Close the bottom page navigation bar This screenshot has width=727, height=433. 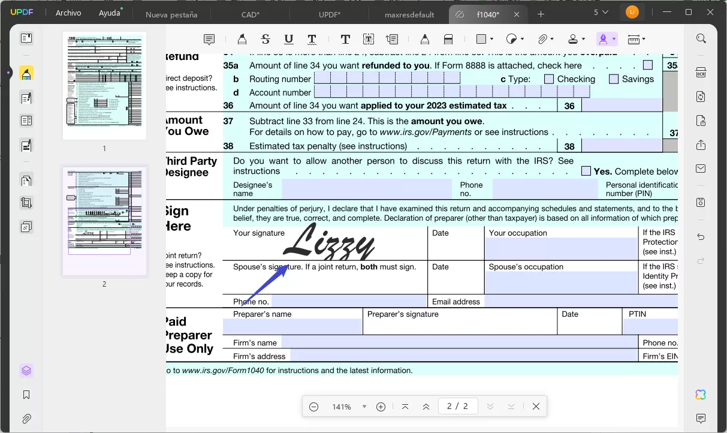coord(536,407)
